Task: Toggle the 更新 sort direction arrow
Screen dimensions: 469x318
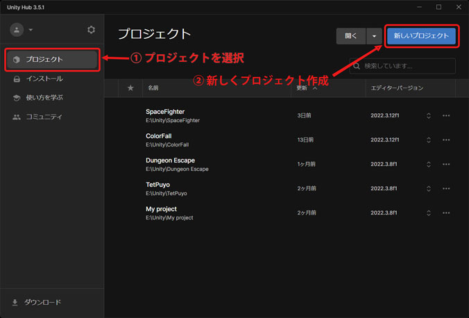Action: (315, 88)
